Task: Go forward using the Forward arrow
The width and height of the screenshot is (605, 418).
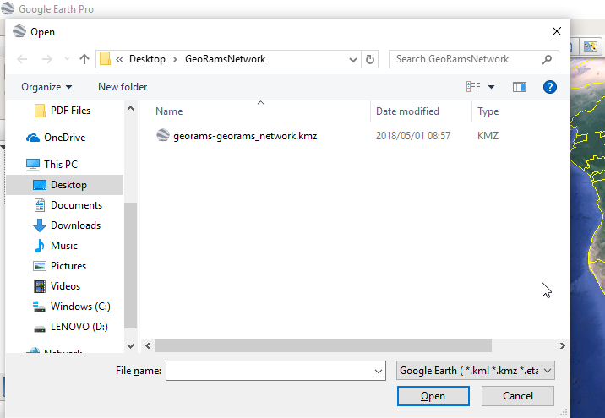Action: [46, 59]
